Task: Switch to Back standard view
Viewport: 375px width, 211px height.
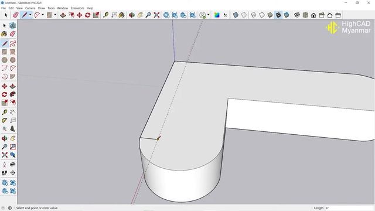Action: [330, 15]
